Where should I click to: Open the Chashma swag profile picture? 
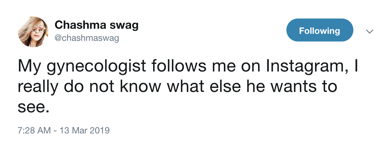(33, 32)
